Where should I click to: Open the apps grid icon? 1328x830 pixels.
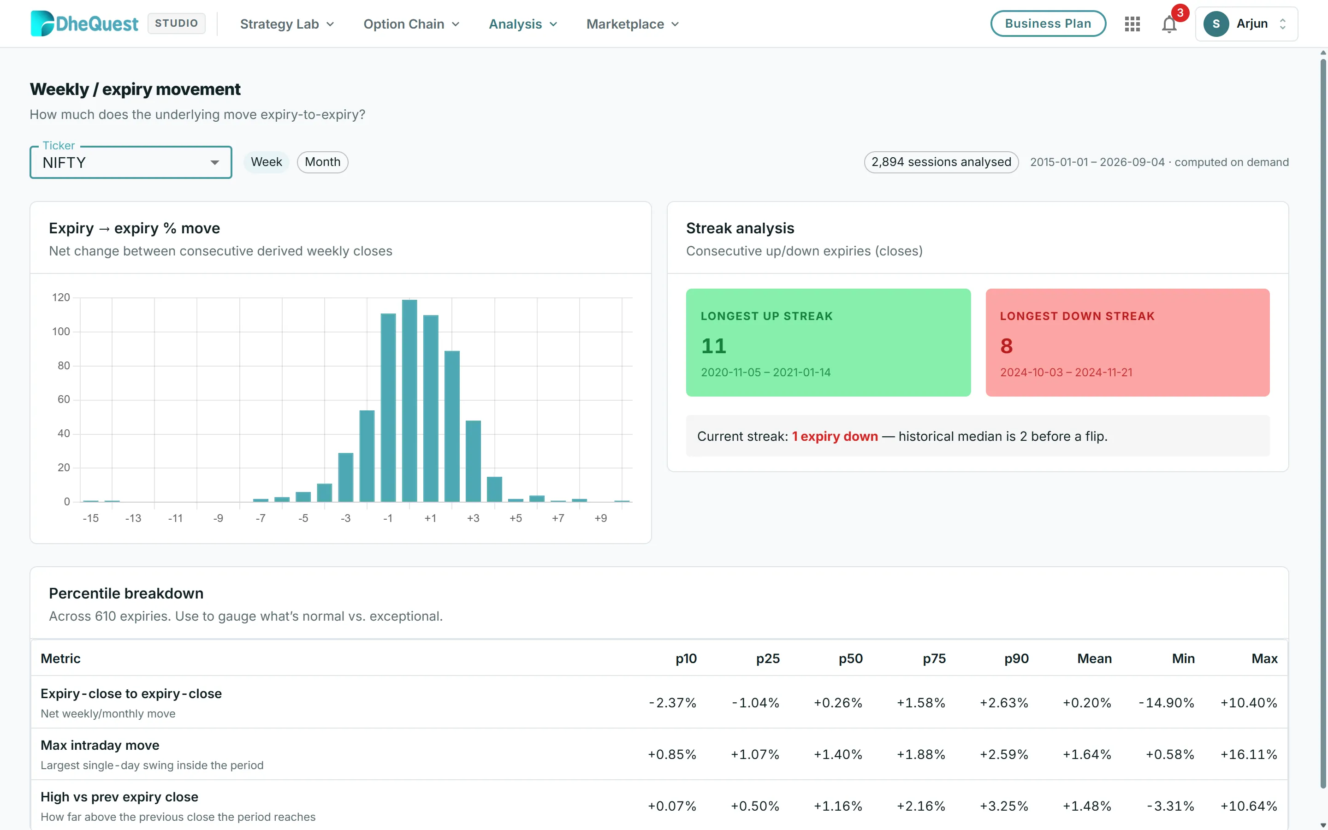(1132, 24)
